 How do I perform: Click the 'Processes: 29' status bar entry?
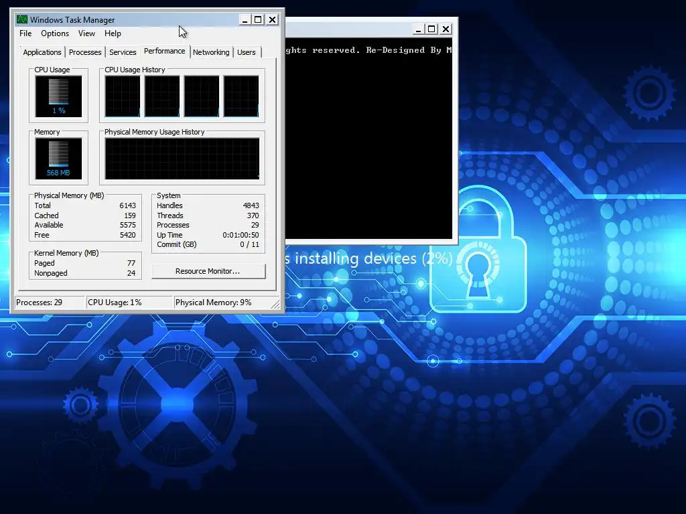50,303
